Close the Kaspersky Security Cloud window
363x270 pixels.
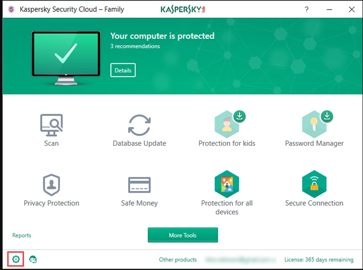351,10
